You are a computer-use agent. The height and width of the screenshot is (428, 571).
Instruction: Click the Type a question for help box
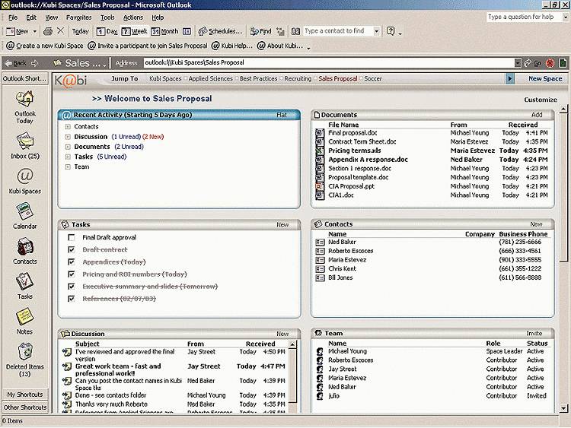[x=524, y=17]
